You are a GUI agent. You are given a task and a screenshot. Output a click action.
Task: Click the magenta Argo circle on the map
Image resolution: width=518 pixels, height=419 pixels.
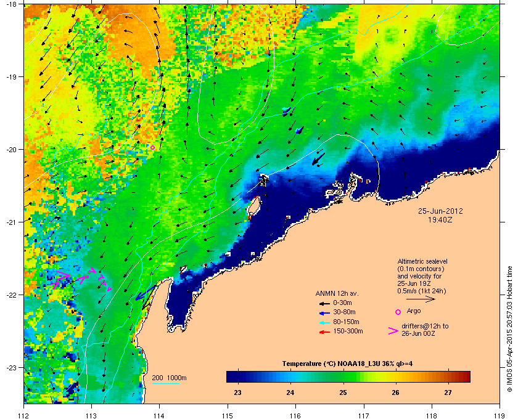(152, 148)
